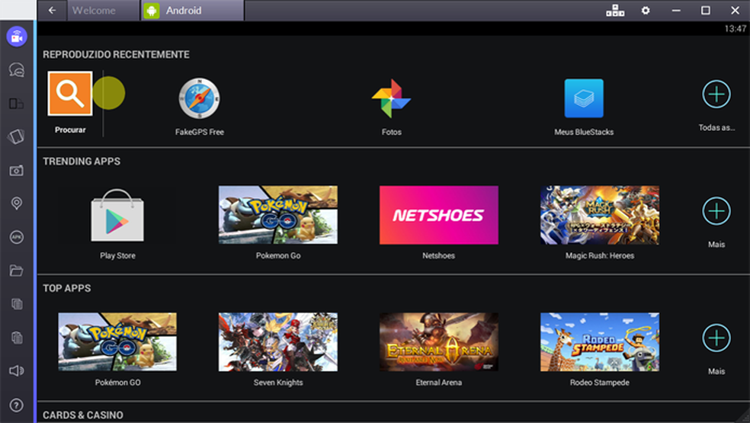Click the Play Store label

117,255
